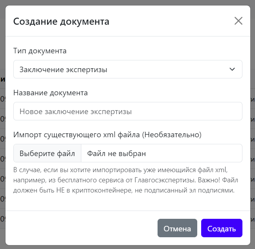
Task: Click the hint line mentioning криптоконтейнере
Action: pyautogui.click(x=124, y=191)
